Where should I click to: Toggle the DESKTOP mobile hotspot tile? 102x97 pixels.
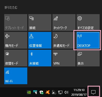[x=88, y=40]
